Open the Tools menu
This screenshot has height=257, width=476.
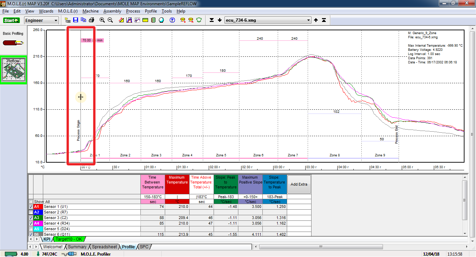[x=167, y=11]
